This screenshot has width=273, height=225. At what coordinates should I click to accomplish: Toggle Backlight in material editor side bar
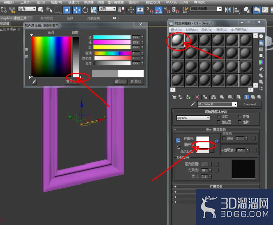click(261, 43)
